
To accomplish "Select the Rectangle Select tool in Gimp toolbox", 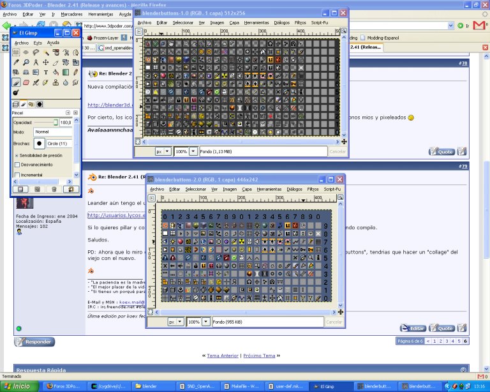I will (16, 52).
